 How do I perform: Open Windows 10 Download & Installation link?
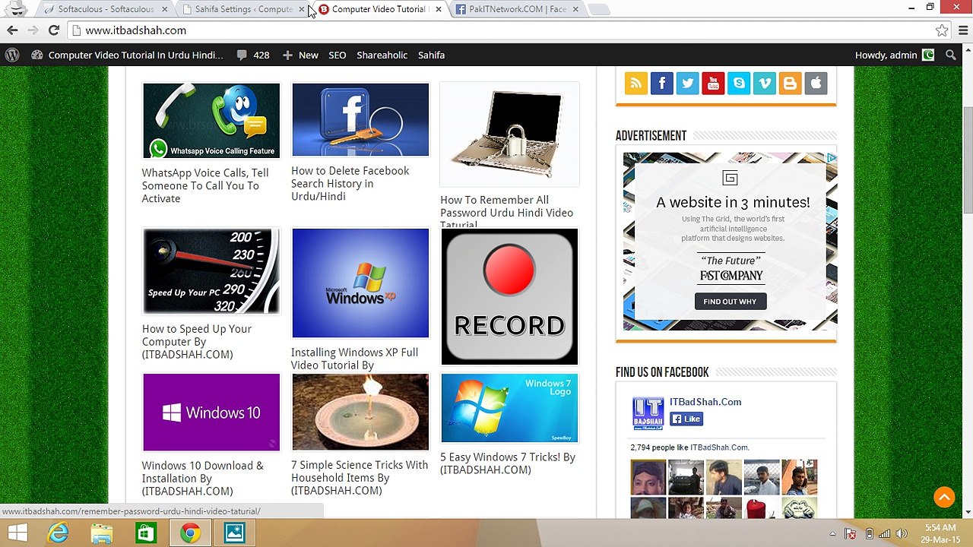tap(202, 478)
